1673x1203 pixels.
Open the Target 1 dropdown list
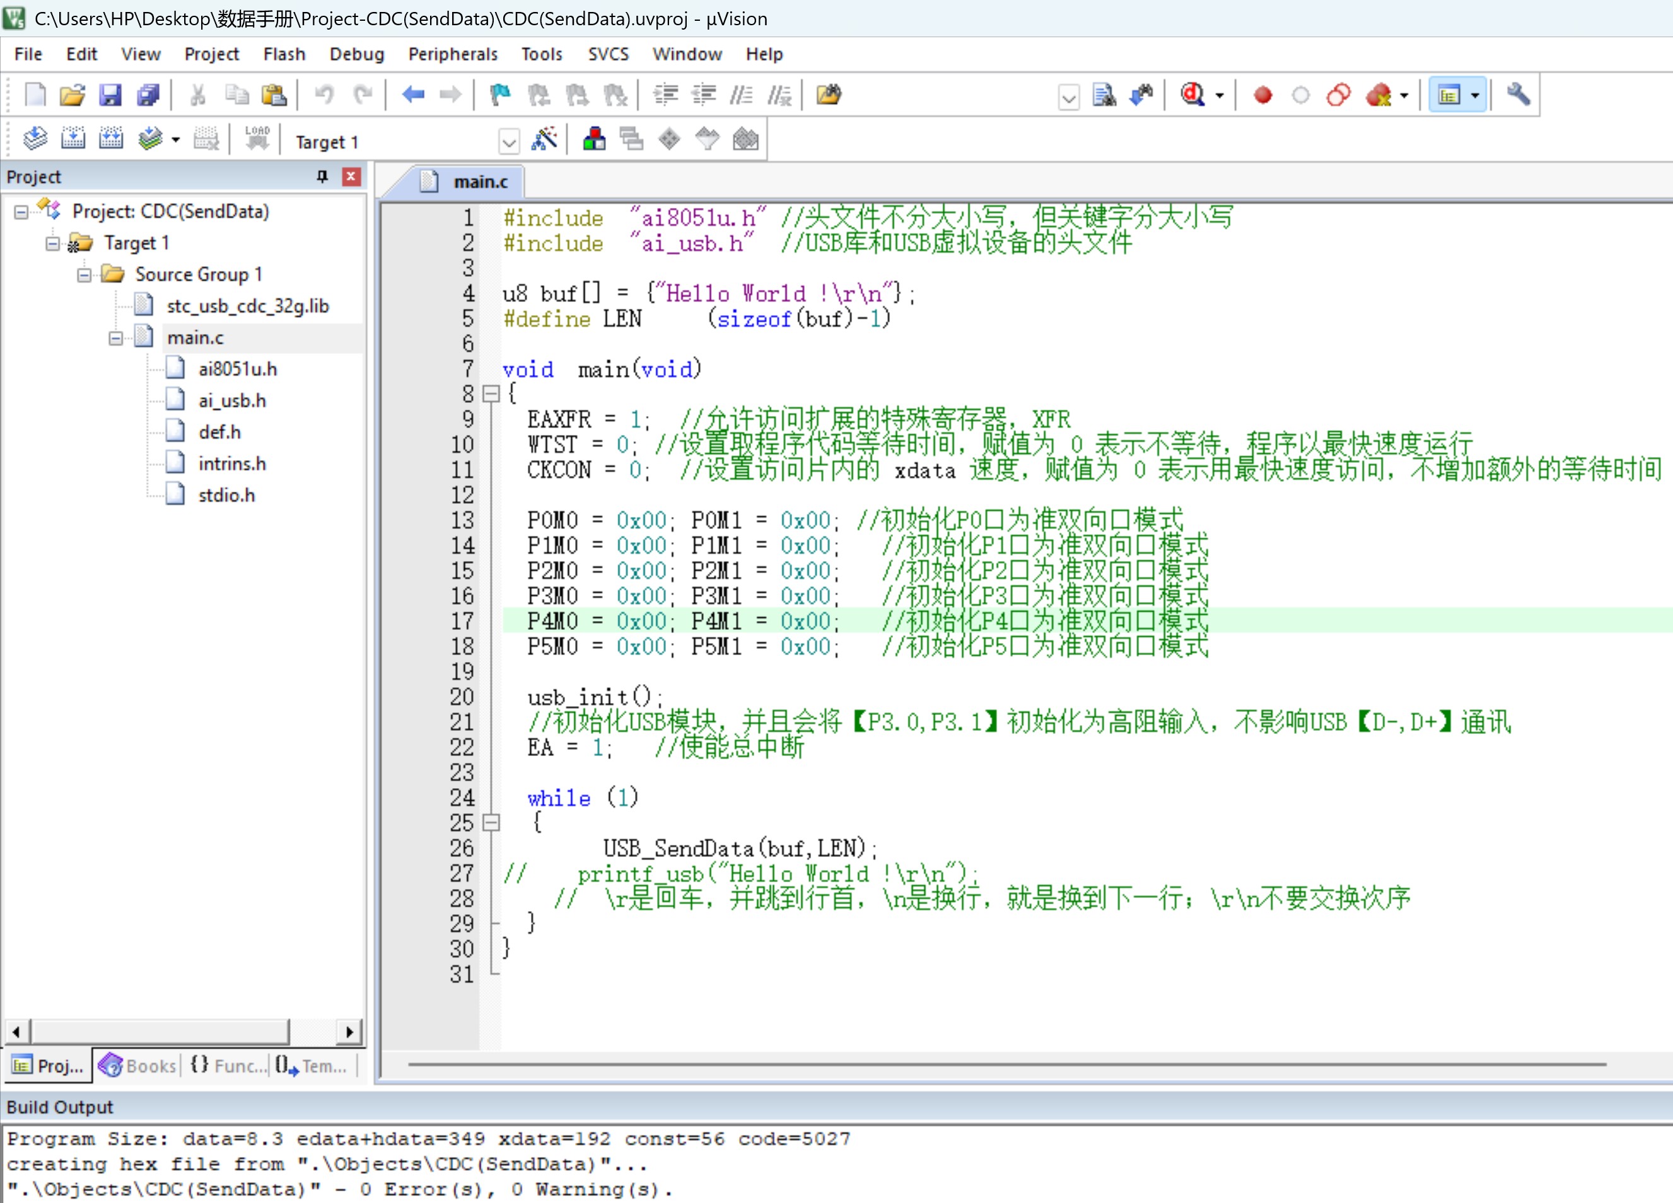pyautogui.click(x=509, y=141)
